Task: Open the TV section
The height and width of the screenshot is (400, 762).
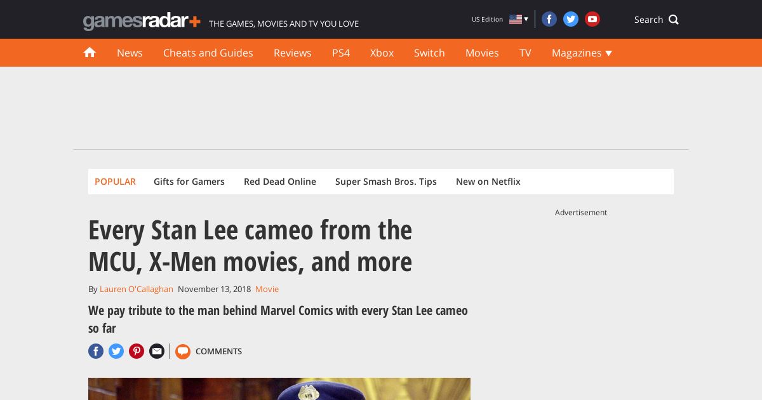Action: click(x=525, y=53)
